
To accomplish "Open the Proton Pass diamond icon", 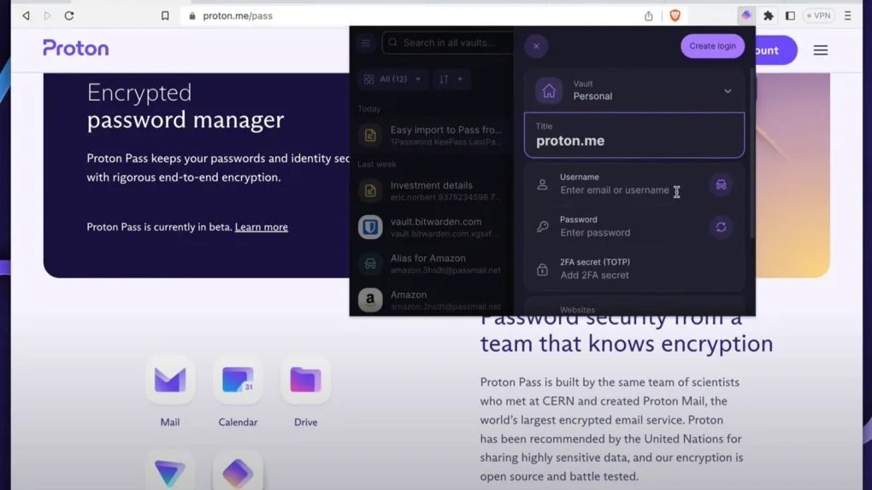I will point(238,473).
